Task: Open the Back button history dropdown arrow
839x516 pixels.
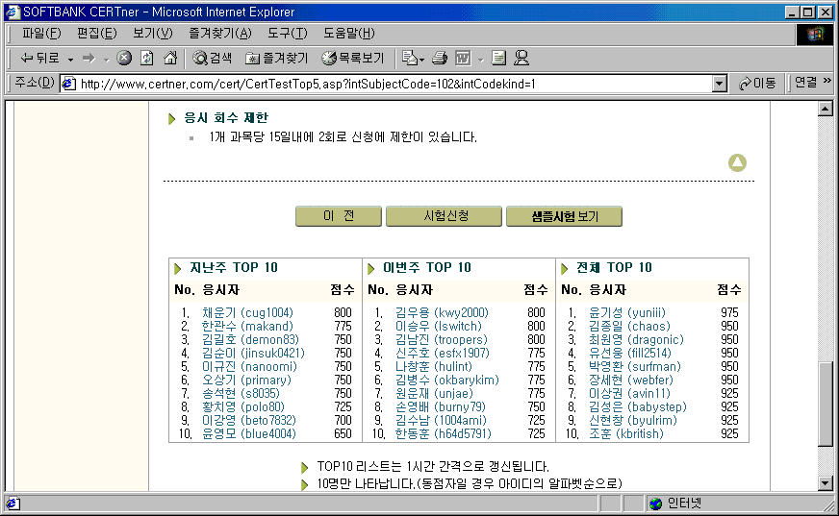Action: click(70, 59)
